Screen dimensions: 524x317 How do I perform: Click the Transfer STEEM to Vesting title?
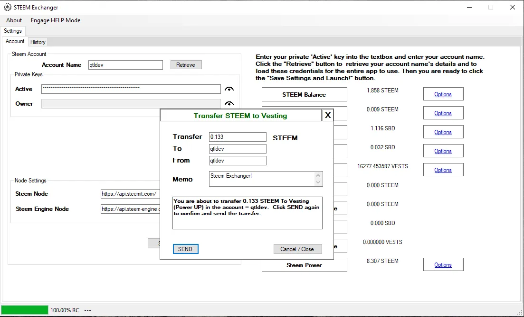240,116
